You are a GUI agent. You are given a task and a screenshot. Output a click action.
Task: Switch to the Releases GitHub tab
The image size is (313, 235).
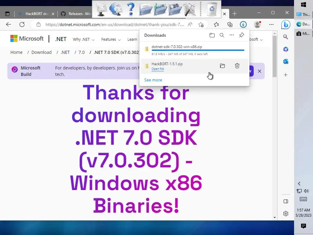click(76, 14)
